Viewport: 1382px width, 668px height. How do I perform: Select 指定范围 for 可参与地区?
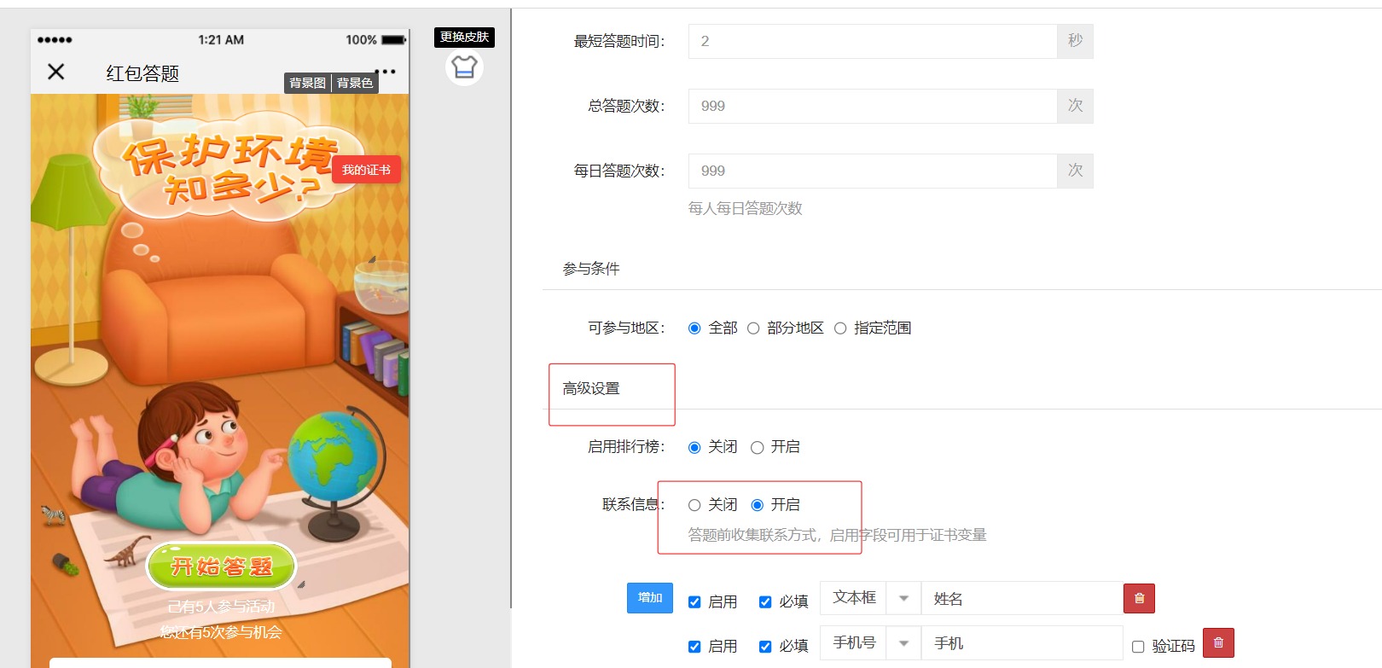point(840,328)
